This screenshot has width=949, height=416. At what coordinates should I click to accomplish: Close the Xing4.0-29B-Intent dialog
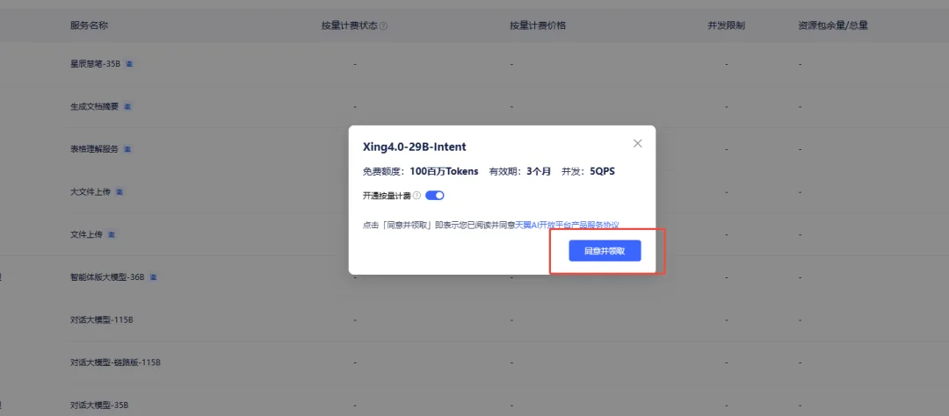pos(637,143)
